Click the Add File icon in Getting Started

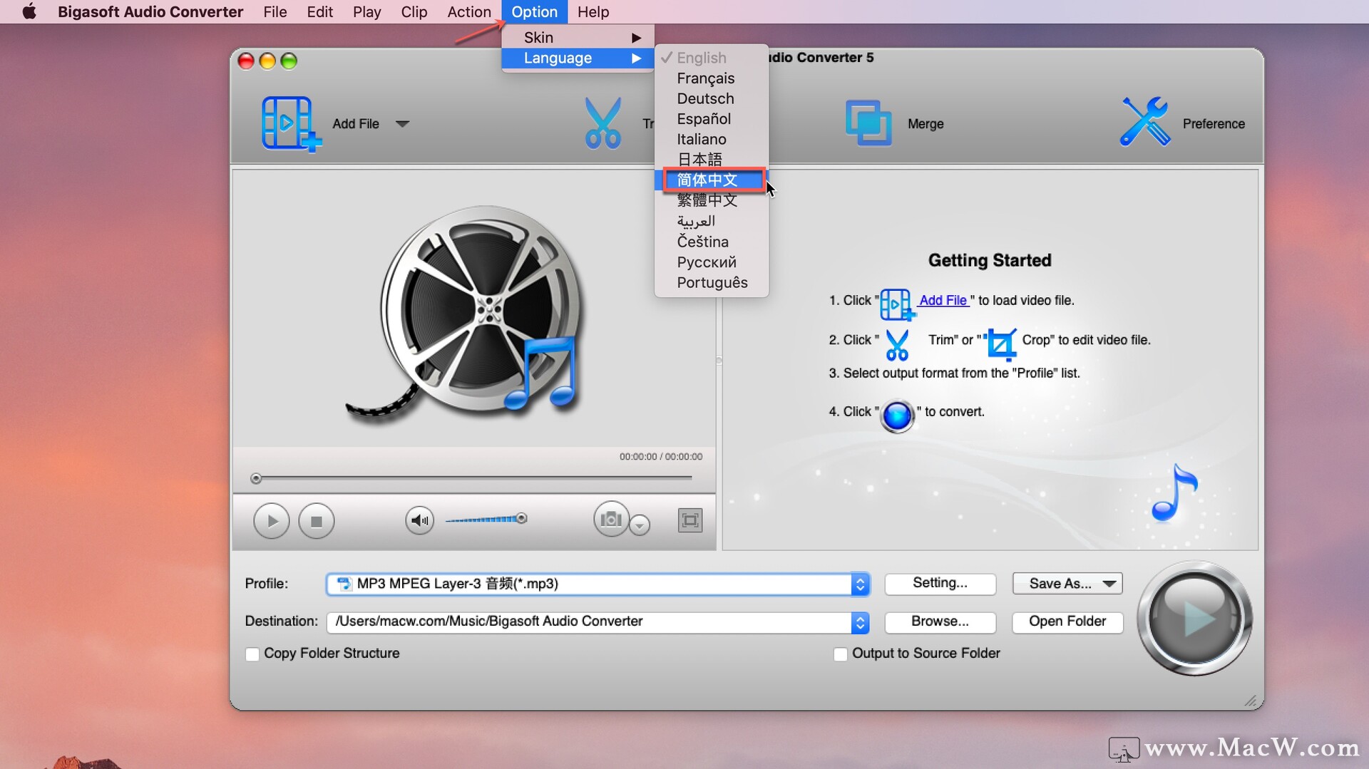click(x=896, y=304)
